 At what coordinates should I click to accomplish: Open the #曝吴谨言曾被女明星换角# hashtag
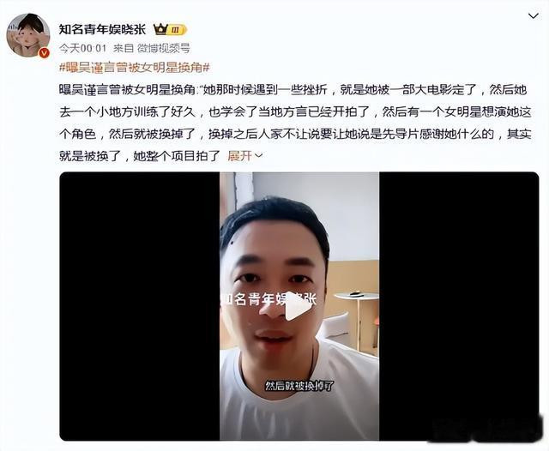(x=134, y=67)
